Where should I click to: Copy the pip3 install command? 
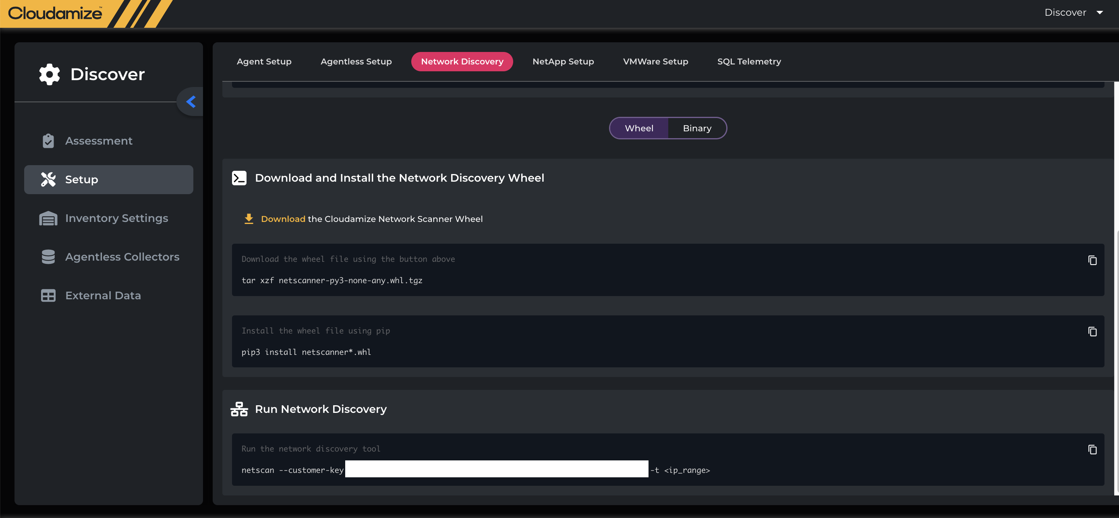tap(1092, 332)
